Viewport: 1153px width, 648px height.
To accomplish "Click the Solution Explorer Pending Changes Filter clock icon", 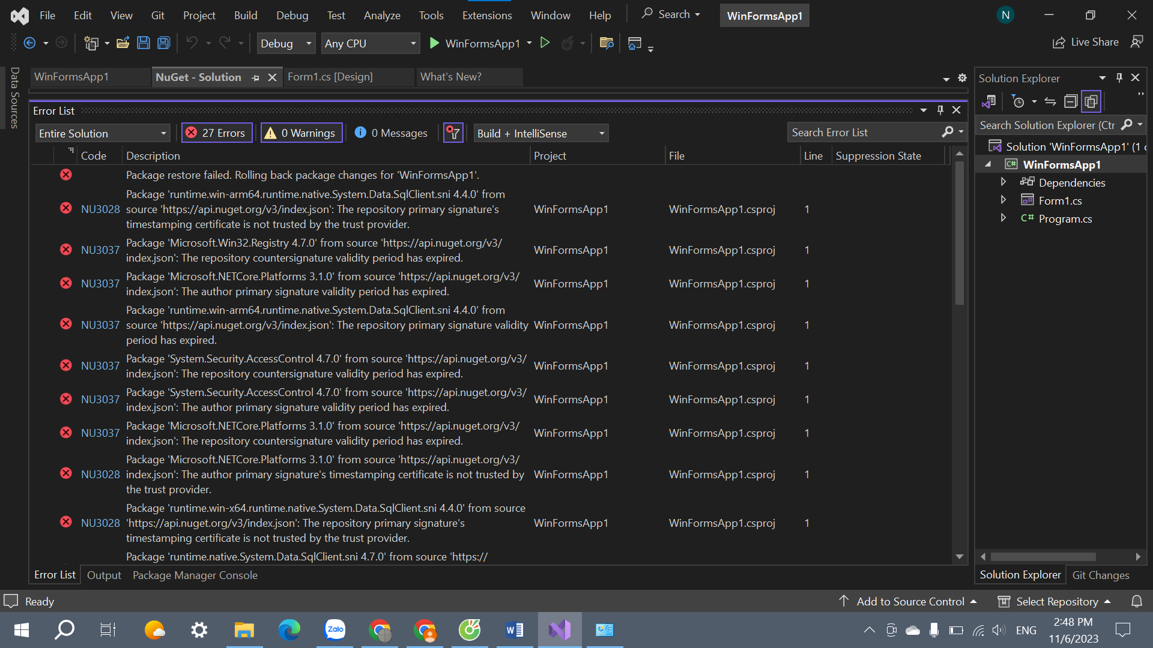I will click(x=1018, y=101).
